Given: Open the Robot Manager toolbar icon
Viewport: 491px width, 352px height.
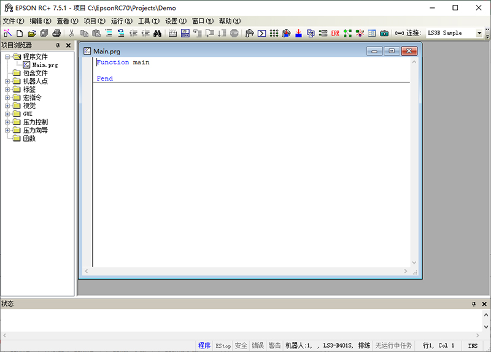Looking at the screenshot, I should [249, 33].
